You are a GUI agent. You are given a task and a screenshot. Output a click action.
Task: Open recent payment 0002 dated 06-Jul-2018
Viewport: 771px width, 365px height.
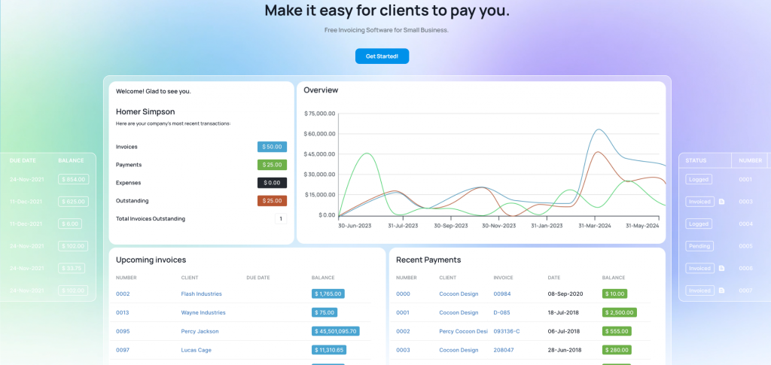tap(403, 331)
